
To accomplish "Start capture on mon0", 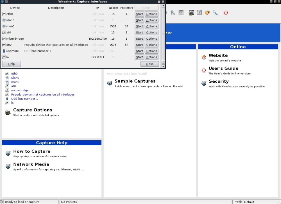I will pyautogui.click(x=139, y=26).
